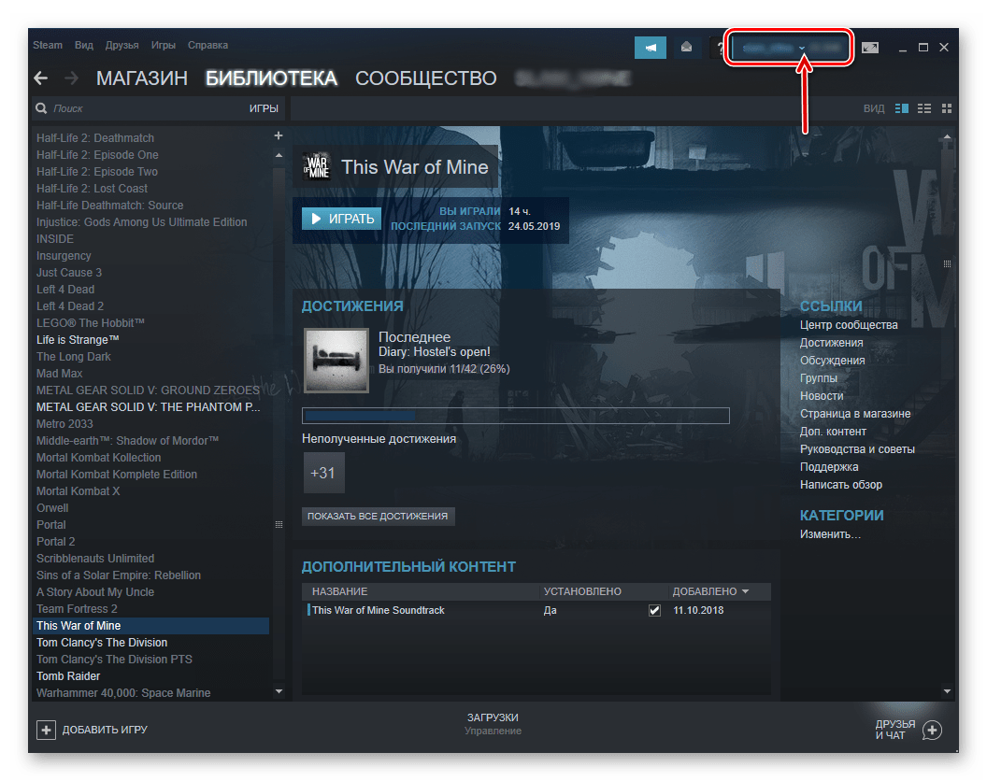Uncheck This War of Mine Soundtrack checkbox

(x=654, y=611)
